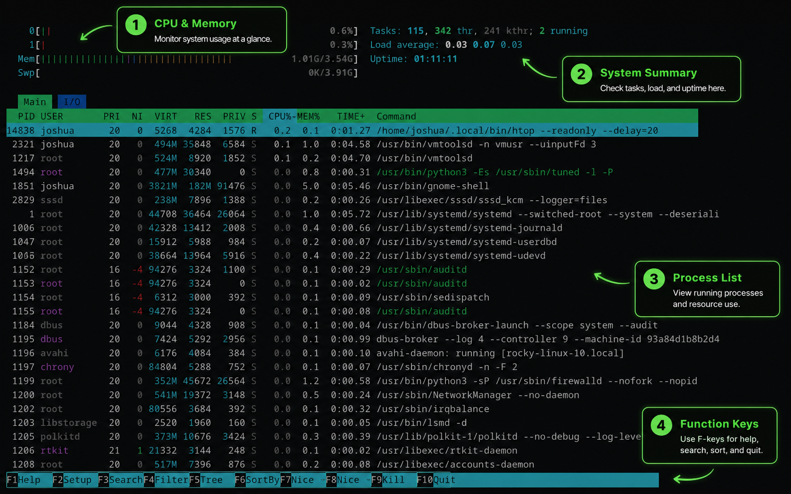The height and width of the screenshot is (494, 791).
Task: Select the accounts-daemon process row
Action: (x=324, y=465)
